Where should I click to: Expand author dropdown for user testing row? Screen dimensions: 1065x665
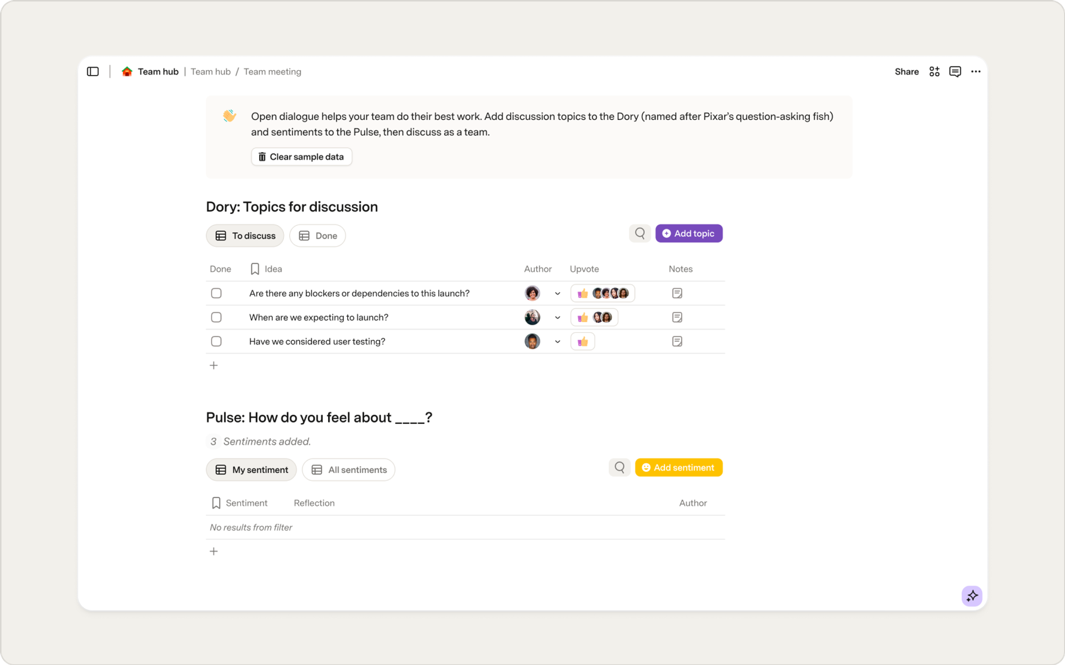pyautogui.click(x=558, y=341)
